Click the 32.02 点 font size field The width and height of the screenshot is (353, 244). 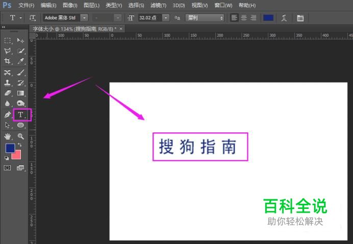pos(149,18)
